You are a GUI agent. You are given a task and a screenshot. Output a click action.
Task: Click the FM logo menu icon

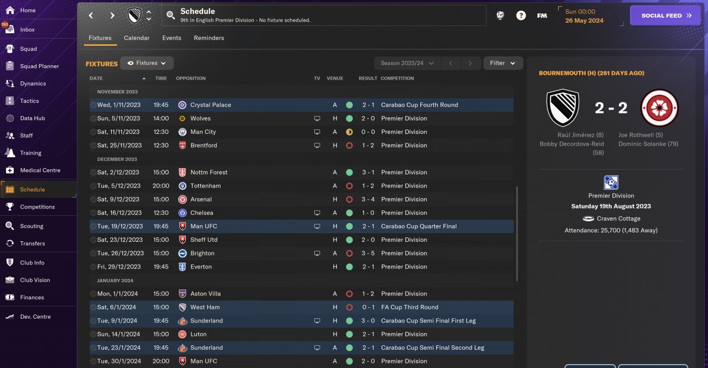point(542,15)
